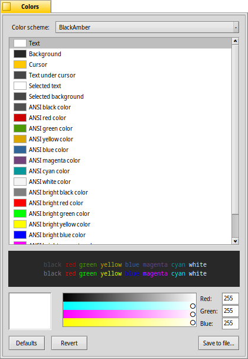248x359 pixels.
Task: Focus the Green value field
Action: tap(230, 311)
